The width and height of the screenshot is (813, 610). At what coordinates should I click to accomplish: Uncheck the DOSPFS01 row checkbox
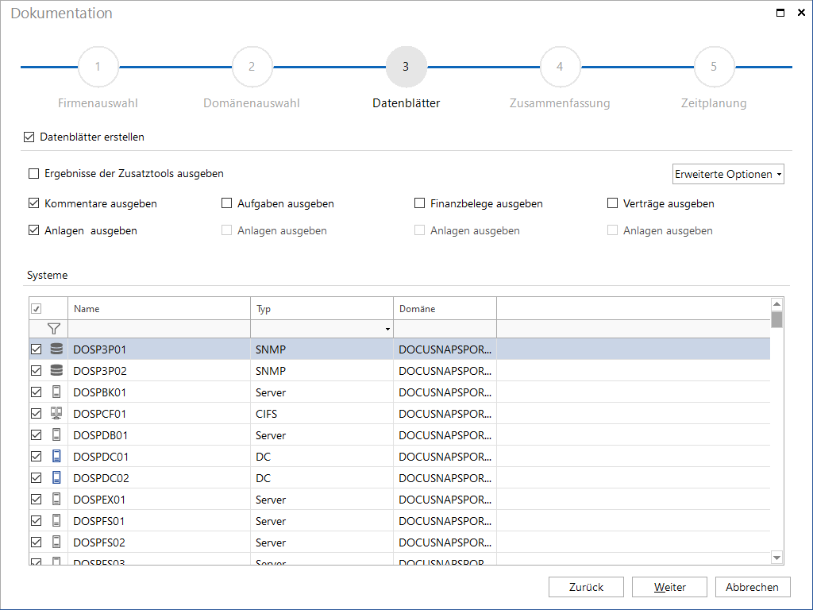click(37, 521)
